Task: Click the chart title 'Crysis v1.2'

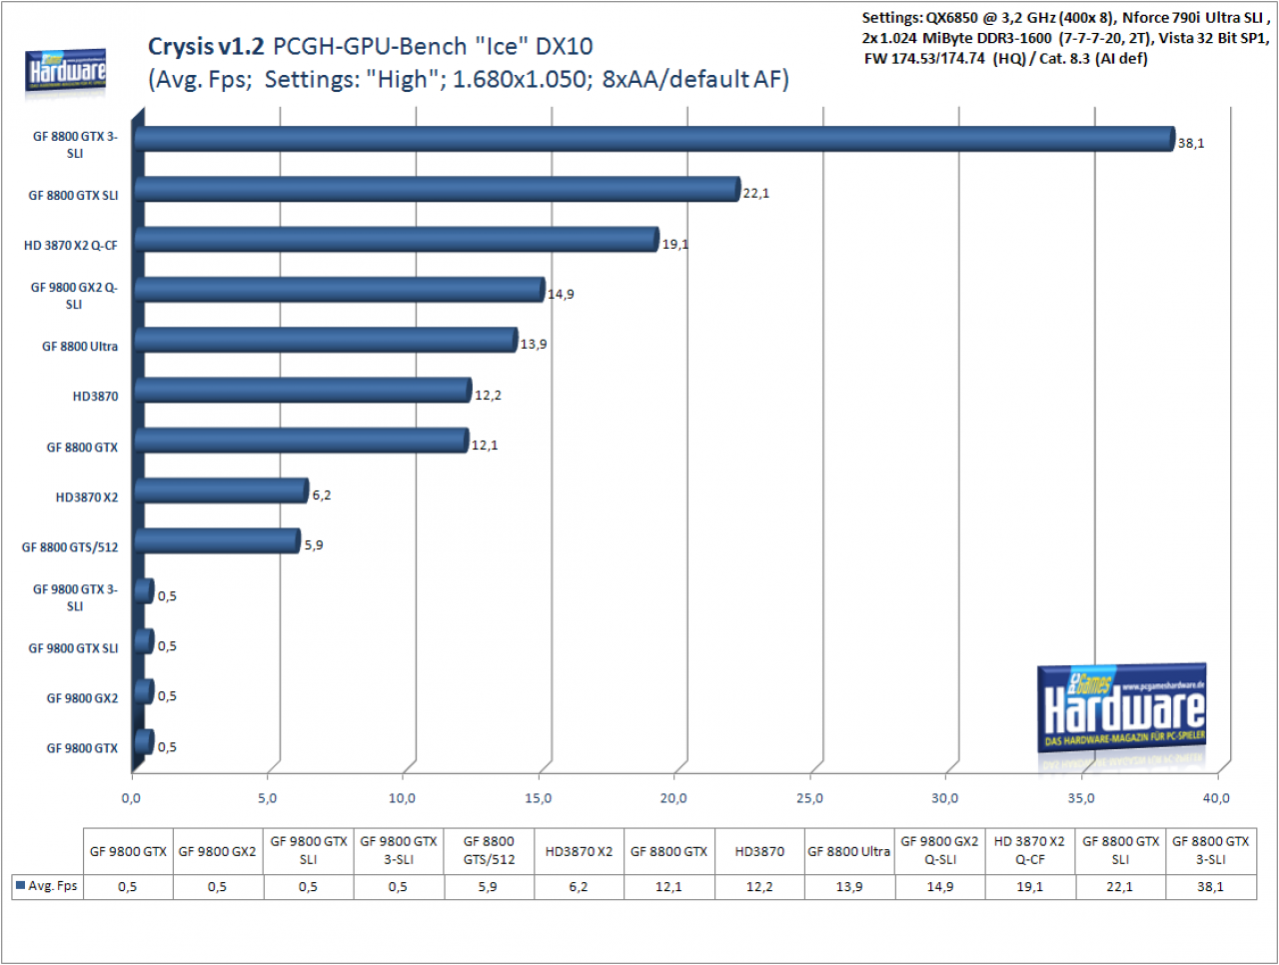Action: click(206, 47)
